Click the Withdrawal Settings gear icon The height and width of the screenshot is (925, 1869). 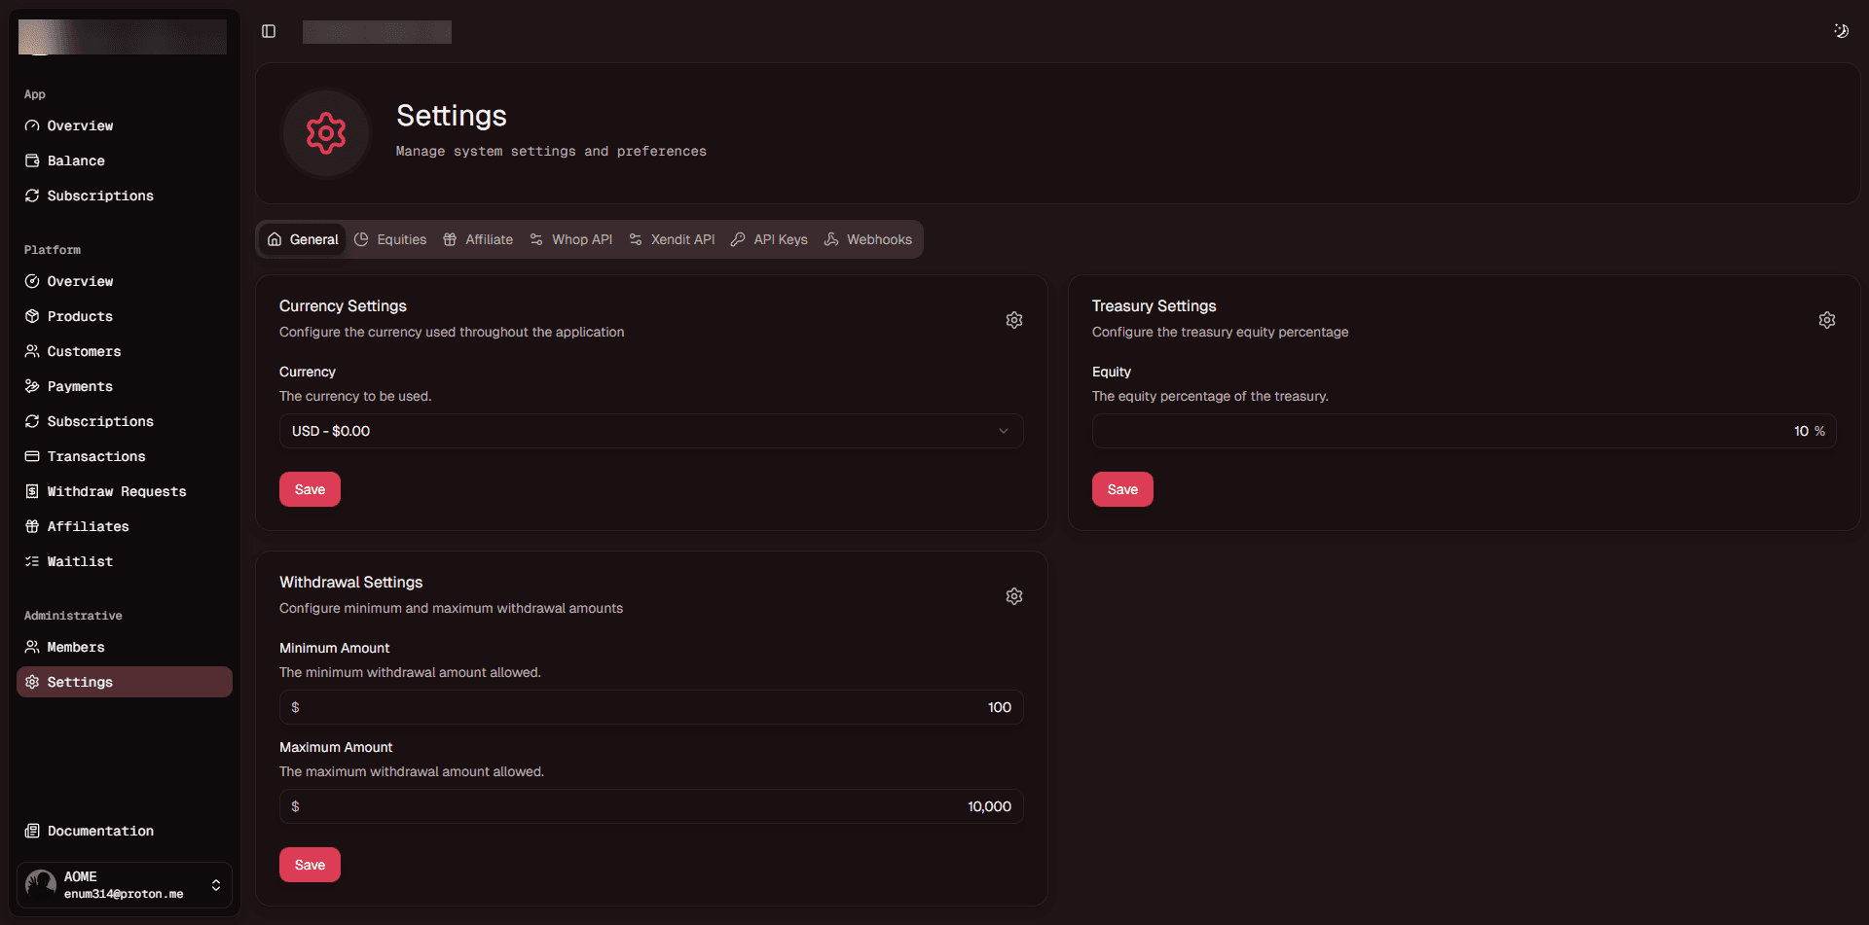(x=1013, y=596)
